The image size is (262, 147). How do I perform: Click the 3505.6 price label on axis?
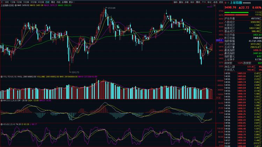[219, 40]
